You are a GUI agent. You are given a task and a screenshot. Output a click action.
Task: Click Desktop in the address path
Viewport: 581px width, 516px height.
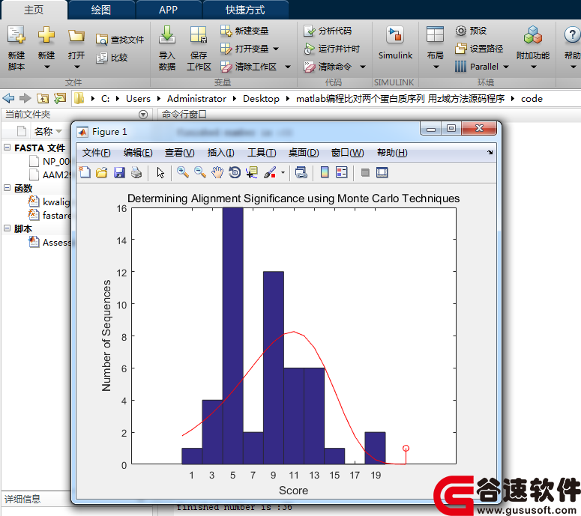point(261,99)
